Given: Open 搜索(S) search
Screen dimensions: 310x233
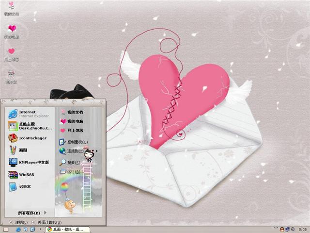Looking at the screenshot, I should (x=70, y=163).
